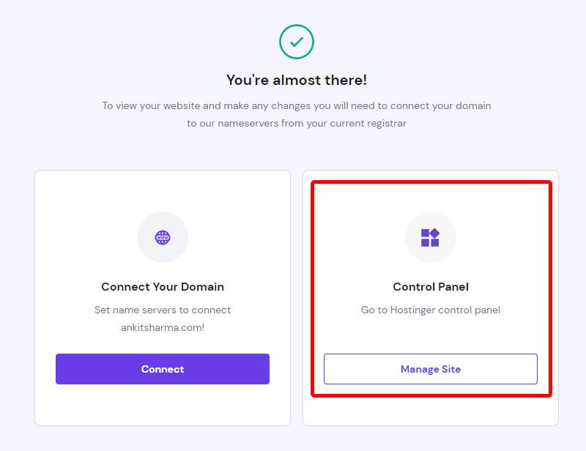Select the globe www domain icon

click(163, 237)
